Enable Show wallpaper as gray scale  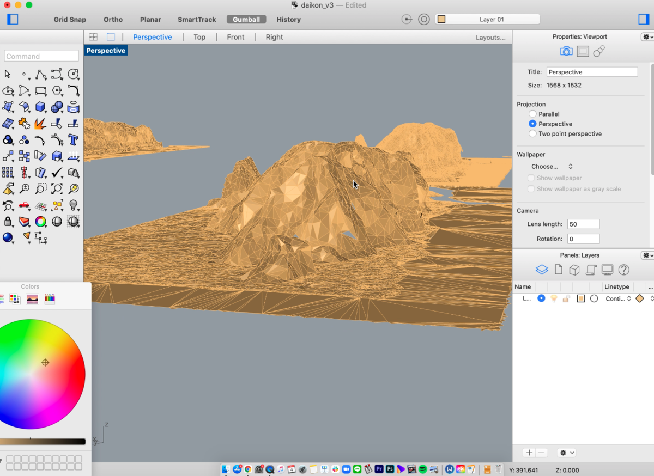click(531, 189)
